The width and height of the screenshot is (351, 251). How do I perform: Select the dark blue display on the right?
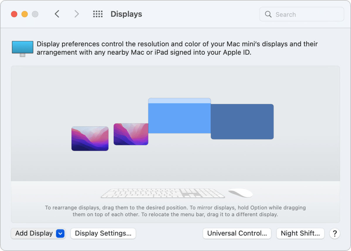coord(242,122)
